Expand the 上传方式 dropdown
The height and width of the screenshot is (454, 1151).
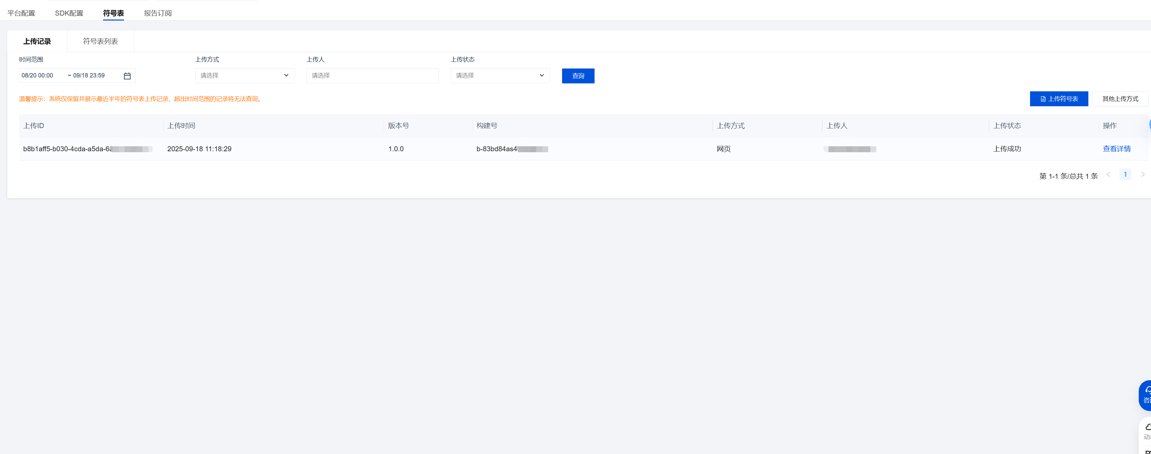(x=244, y=75)
